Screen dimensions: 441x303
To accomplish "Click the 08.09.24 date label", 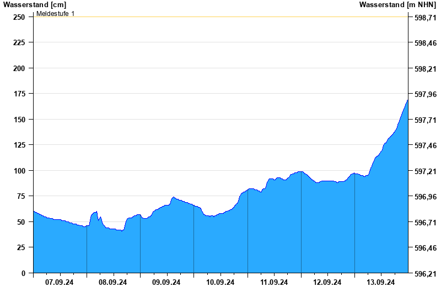I will tap(113, 283).
